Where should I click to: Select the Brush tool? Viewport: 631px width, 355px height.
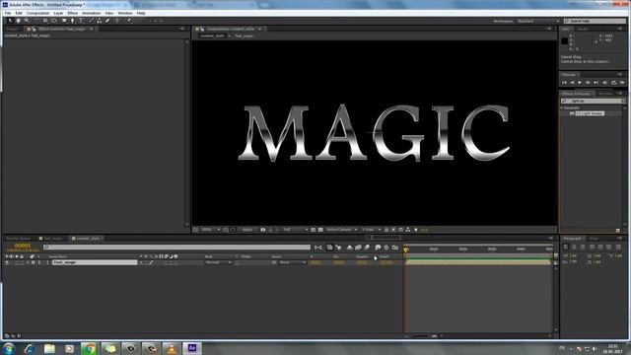point(92,21)
